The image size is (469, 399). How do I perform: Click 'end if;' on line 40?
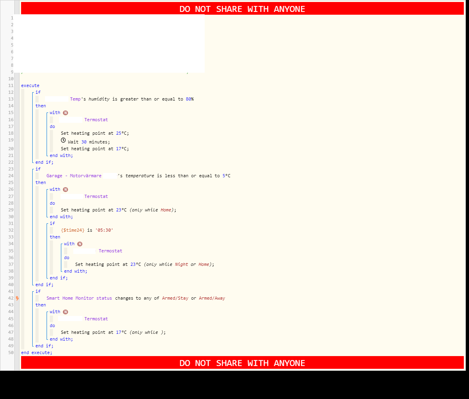click(x=44, y=285)
